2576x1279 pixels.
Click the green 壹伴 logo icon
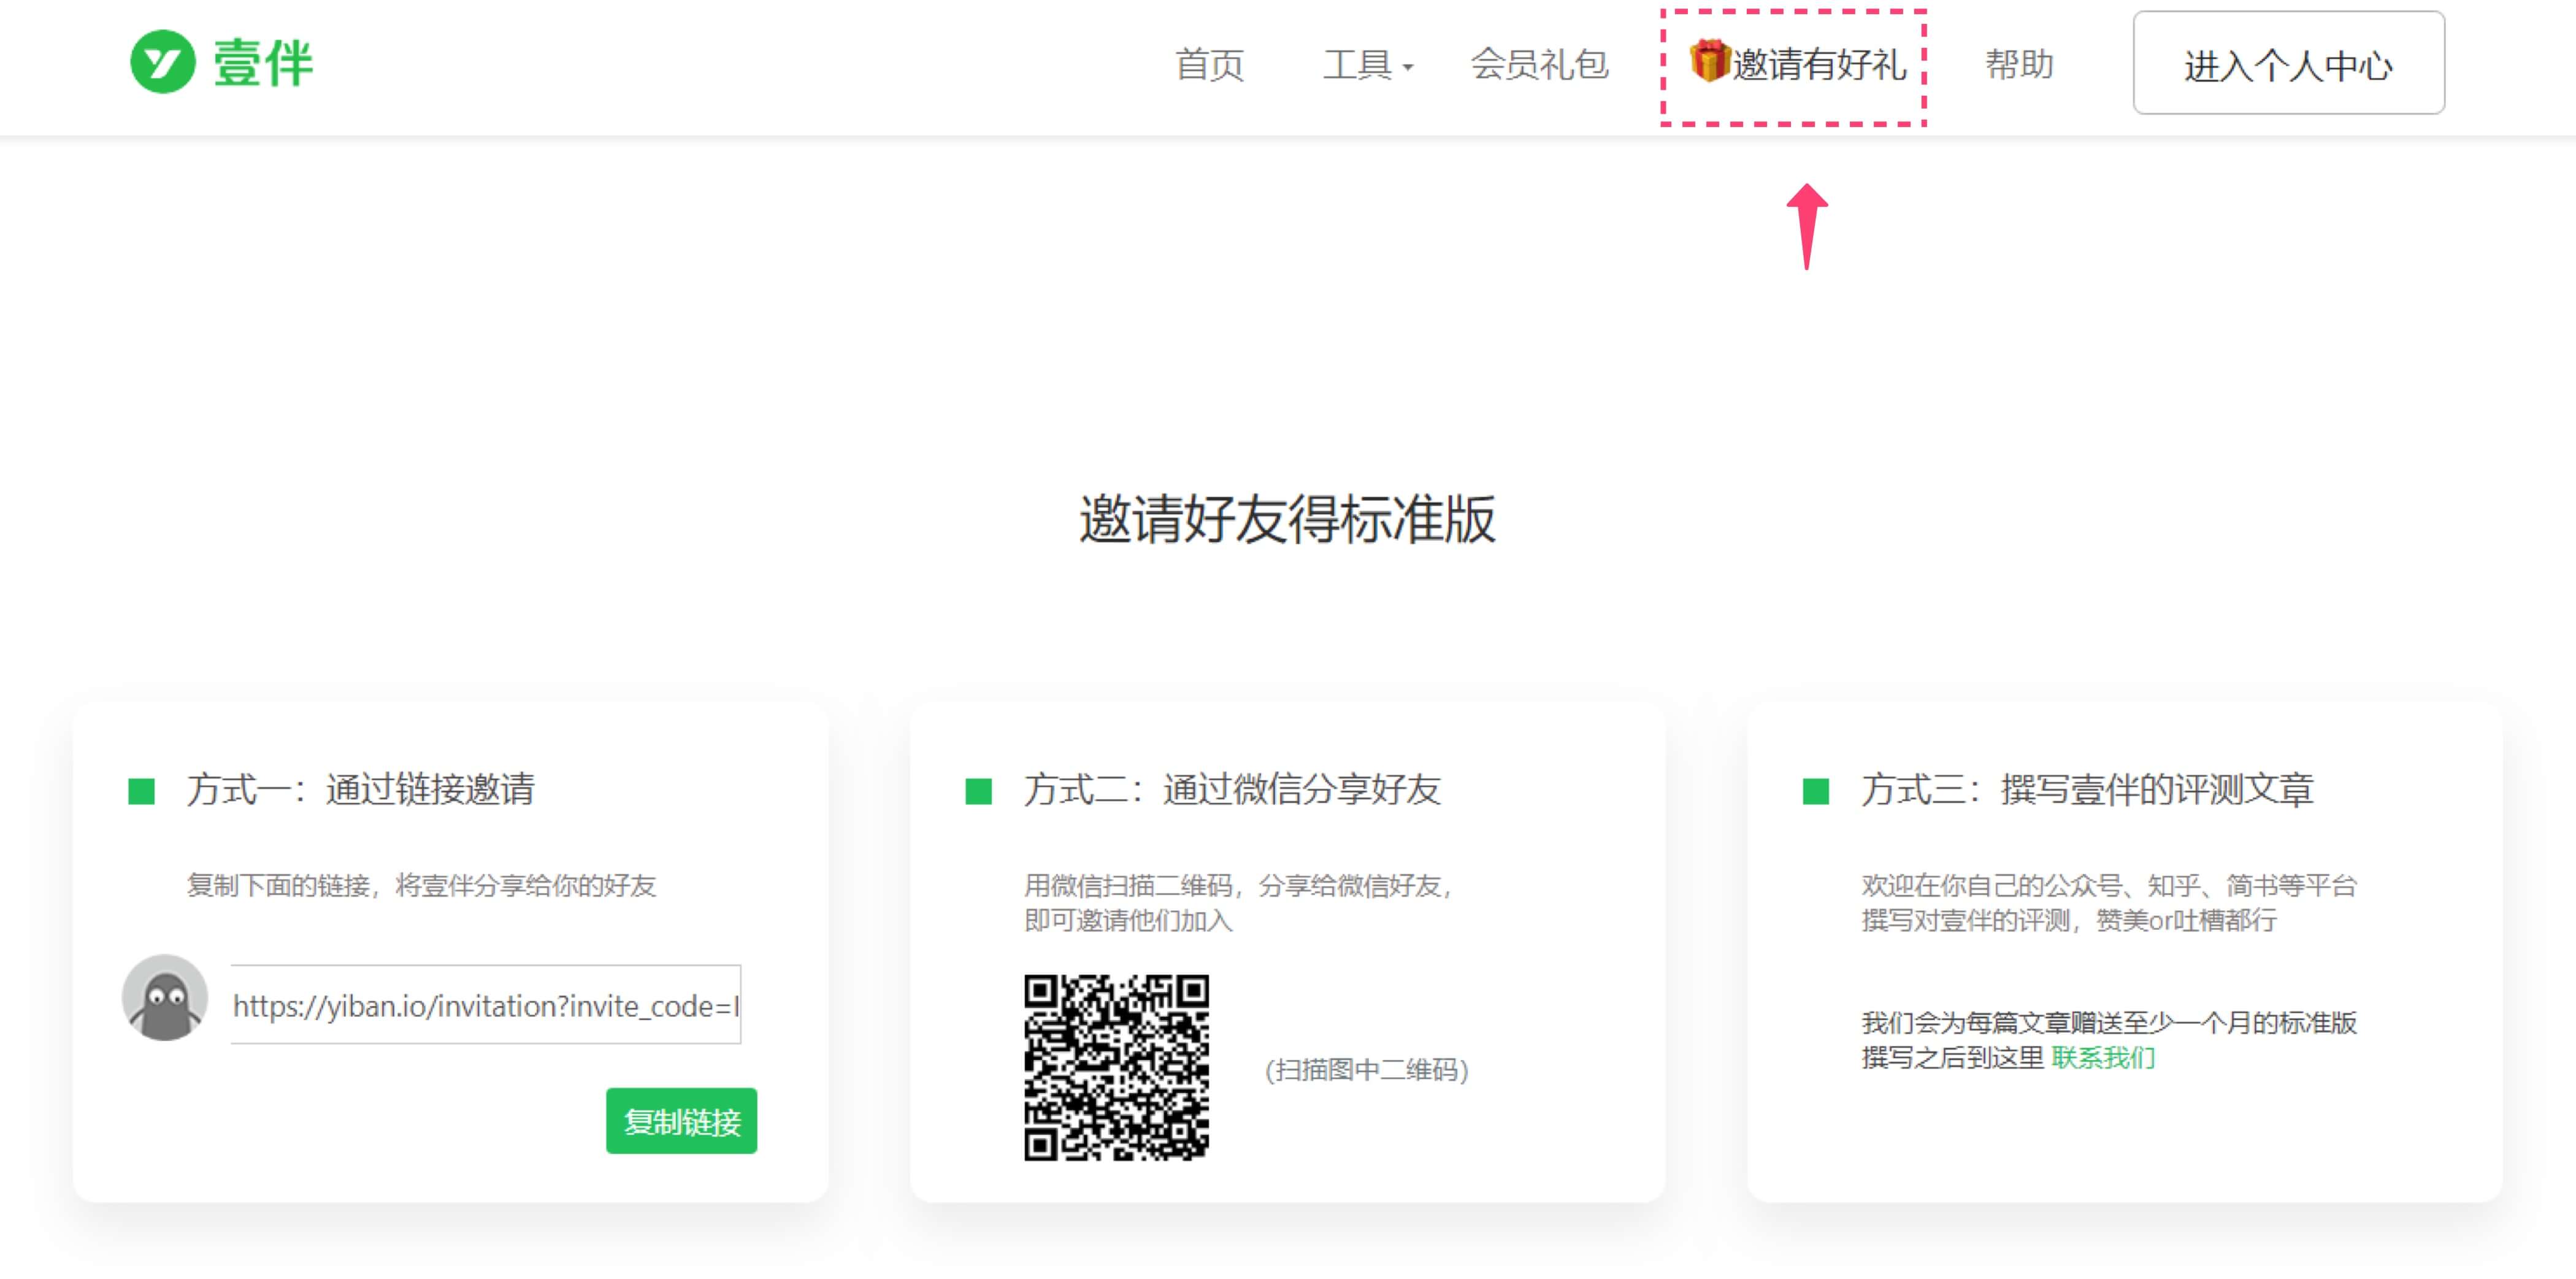click(162, 62)
